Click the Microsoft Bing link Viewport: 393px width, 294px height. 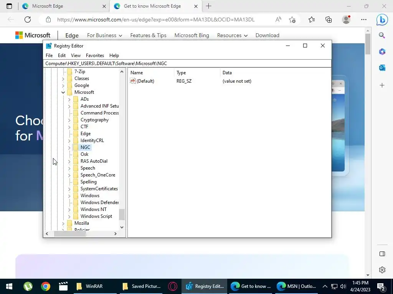[x=192, y=35]
